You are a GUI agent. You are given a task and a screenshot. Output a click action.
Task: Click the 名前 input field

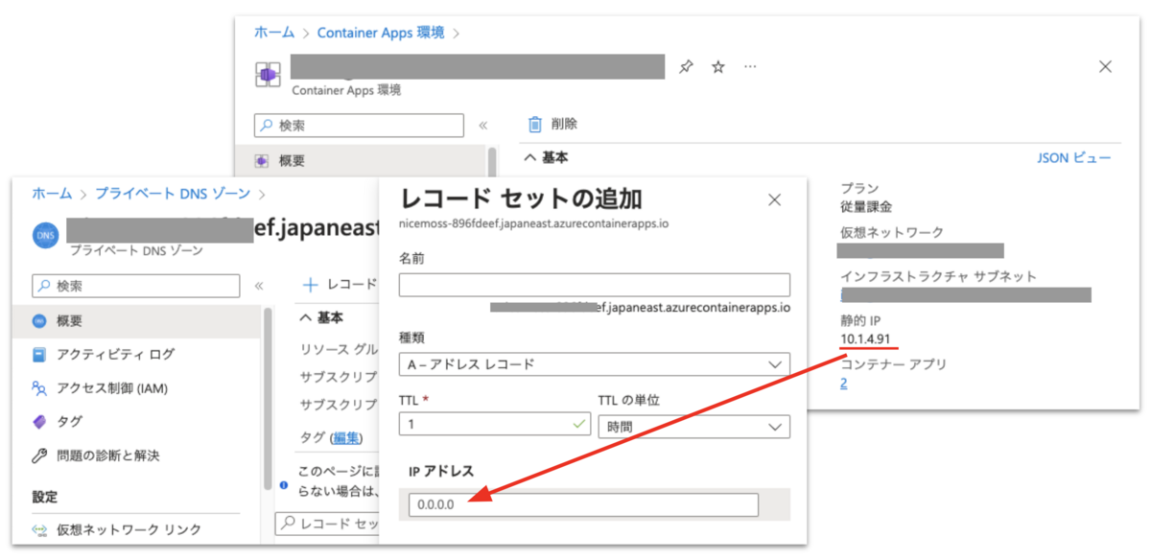(x=594, y=285)
